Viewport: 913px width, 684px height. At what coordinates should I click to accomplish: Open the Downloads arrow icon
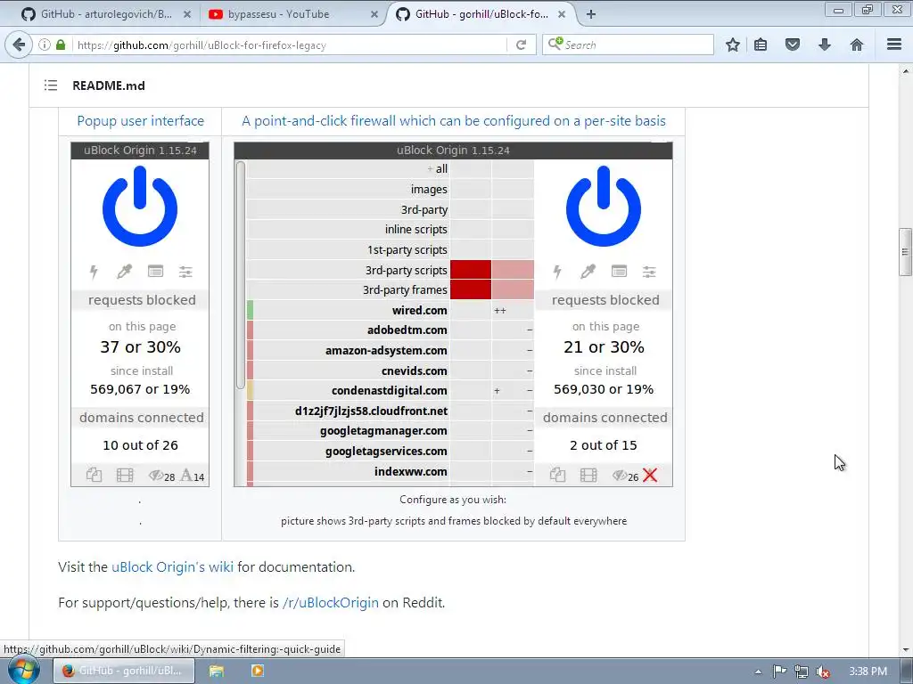click(825, 45)
